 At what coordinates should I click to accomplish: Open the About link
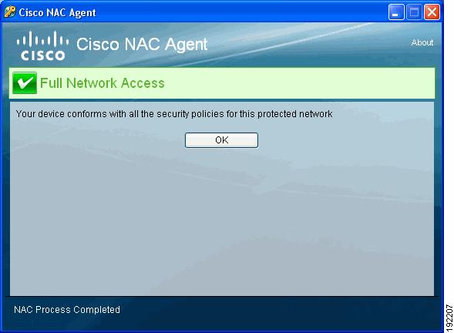(422, 42)
